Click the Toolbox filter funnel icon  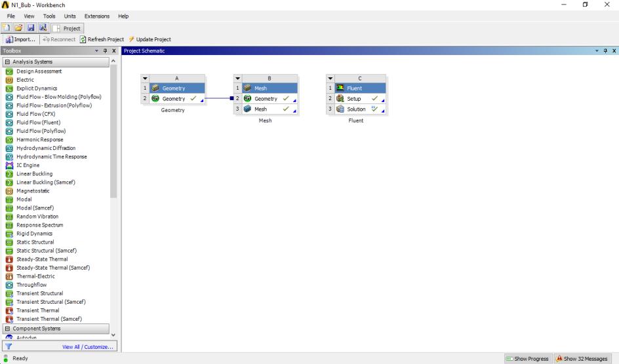(9, 347)
